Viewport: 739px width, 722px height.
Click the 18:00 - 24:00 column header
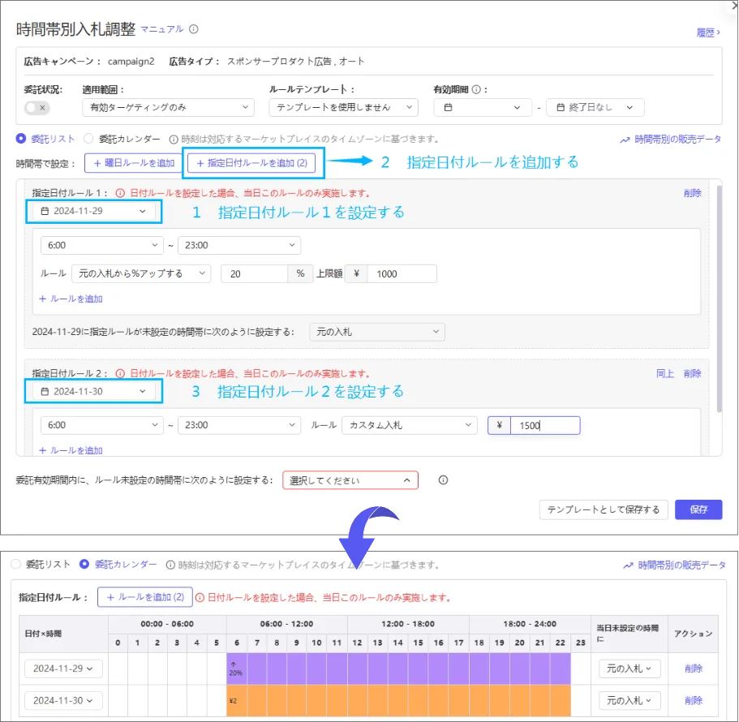[530, 624]
